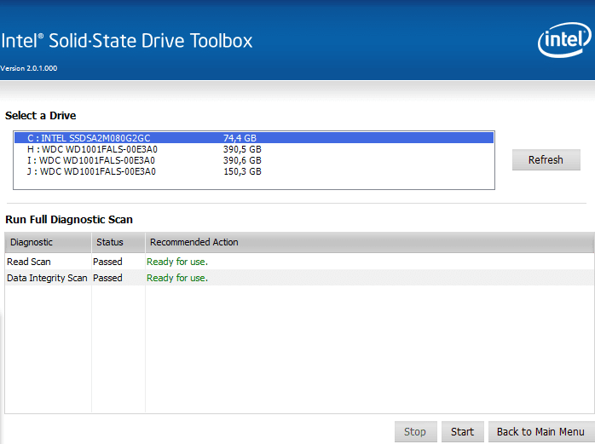
Task: Click the Recommended Action column header
Action: [x=370, y=242]
